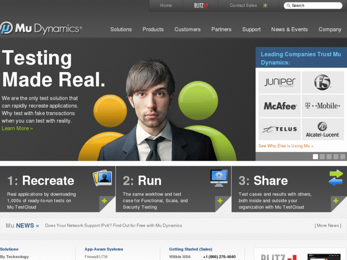
Task: Expand the Recreate panel plus button
Action: [x=104, y=201]
